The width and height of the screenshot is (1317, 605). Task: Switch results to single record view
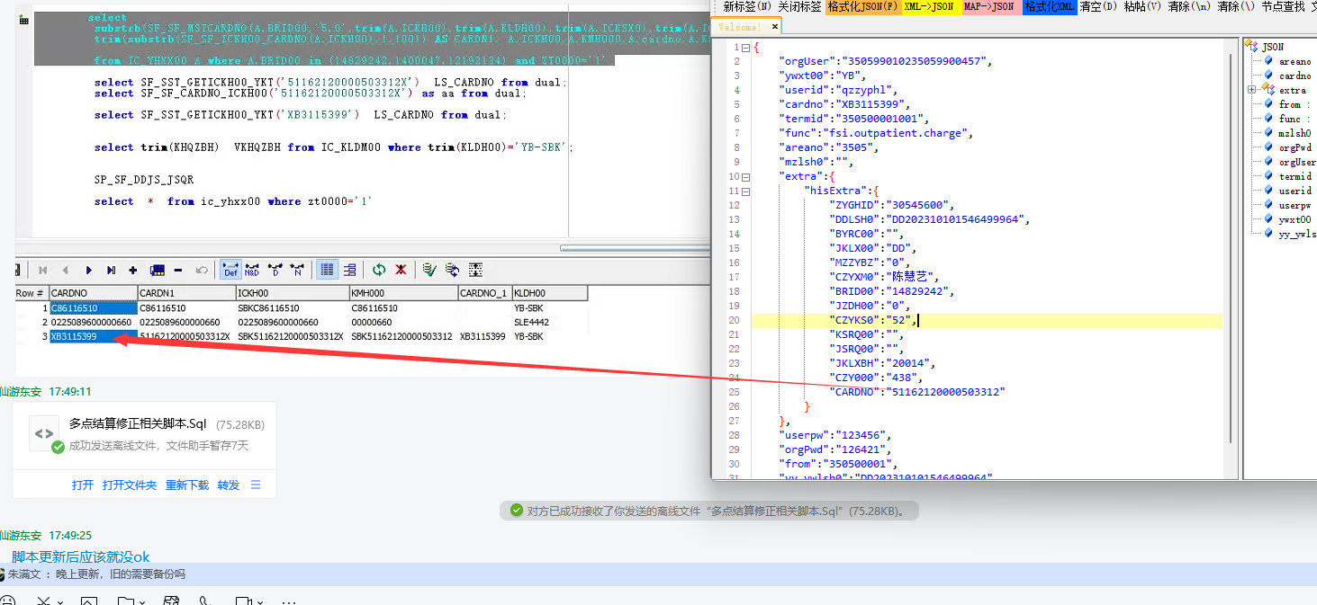click(x=349, y=270)
